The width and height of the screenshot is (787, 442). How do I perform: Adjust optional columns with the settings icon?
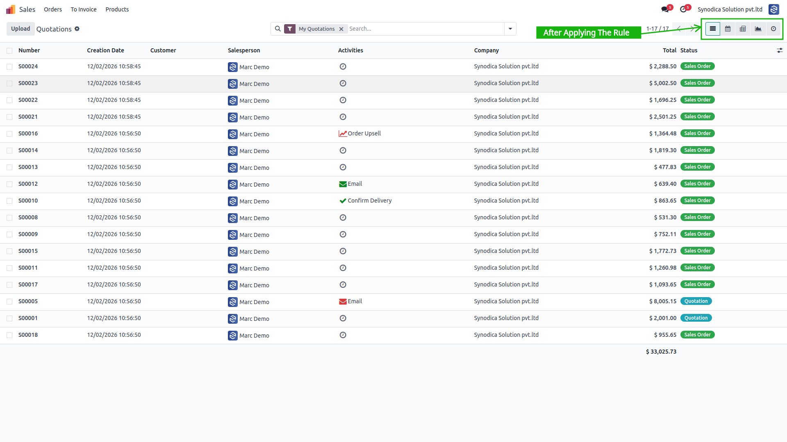point(780,50)
